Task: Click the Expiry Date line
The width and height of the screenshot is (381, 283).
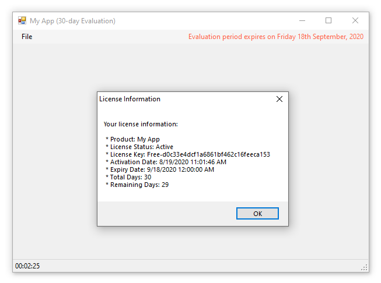Action: (160, 169)
